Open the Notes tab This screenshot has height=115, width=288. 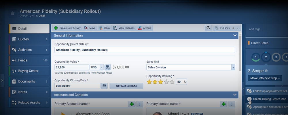pyautogui.click(x=29, y=92)
